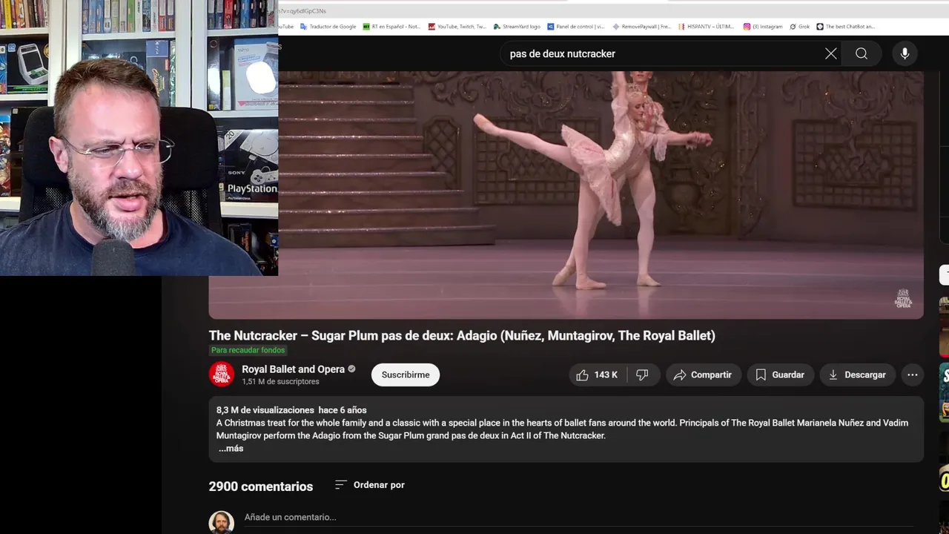Click the Para recaudar fondos badge
The width and height of the screenshot is (949, 534).
(x=248, y=350)
